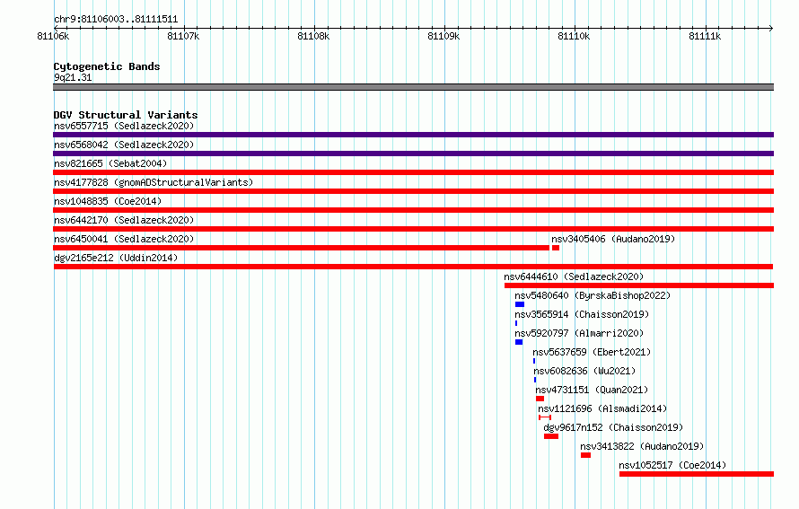Click the 81107k ruler tick label
Screen dimensions: 799x509
(x=183, y=36)
